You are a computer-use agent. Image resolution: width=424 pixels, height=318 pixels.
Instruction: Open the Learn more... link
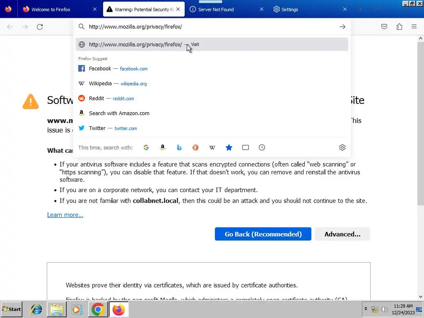(x=65, y=215)
